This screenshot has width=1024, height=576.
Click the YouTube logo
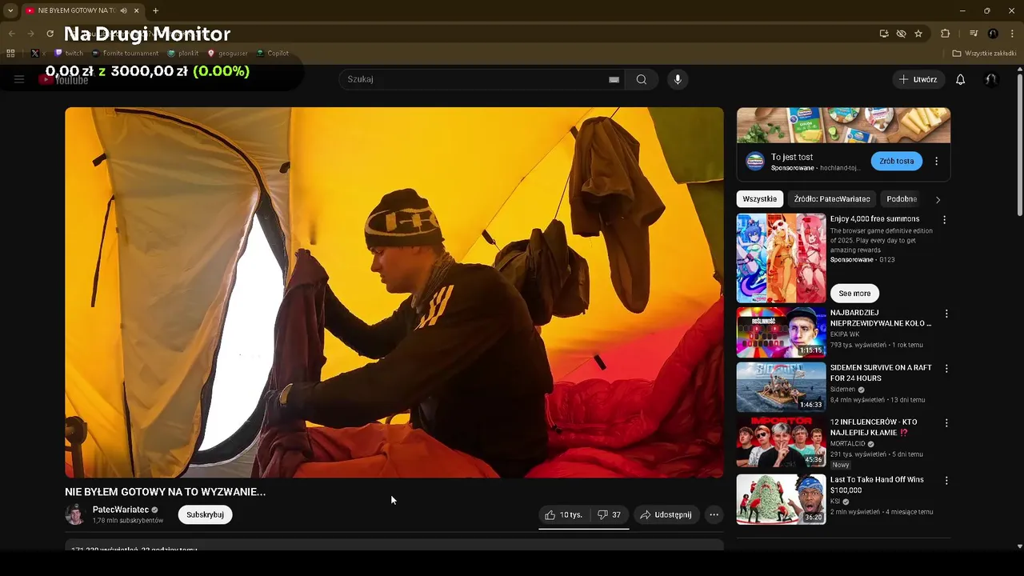(x=64, y=79)
